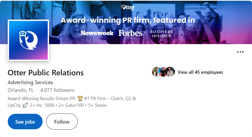Click the Otter company logo square

point(28,40)
